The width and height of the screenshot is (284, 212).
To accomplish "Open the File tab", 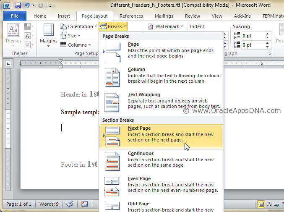I will (15, 16).
